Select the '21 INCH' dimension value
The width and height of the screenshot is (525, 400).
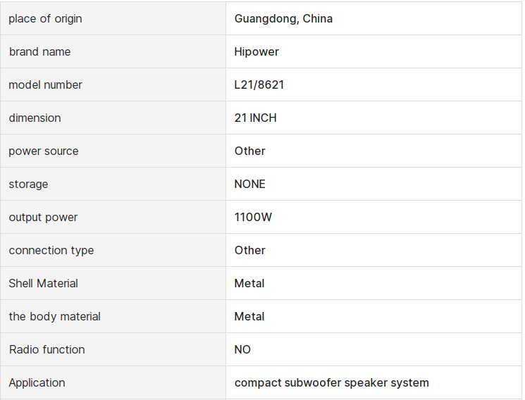255,118
